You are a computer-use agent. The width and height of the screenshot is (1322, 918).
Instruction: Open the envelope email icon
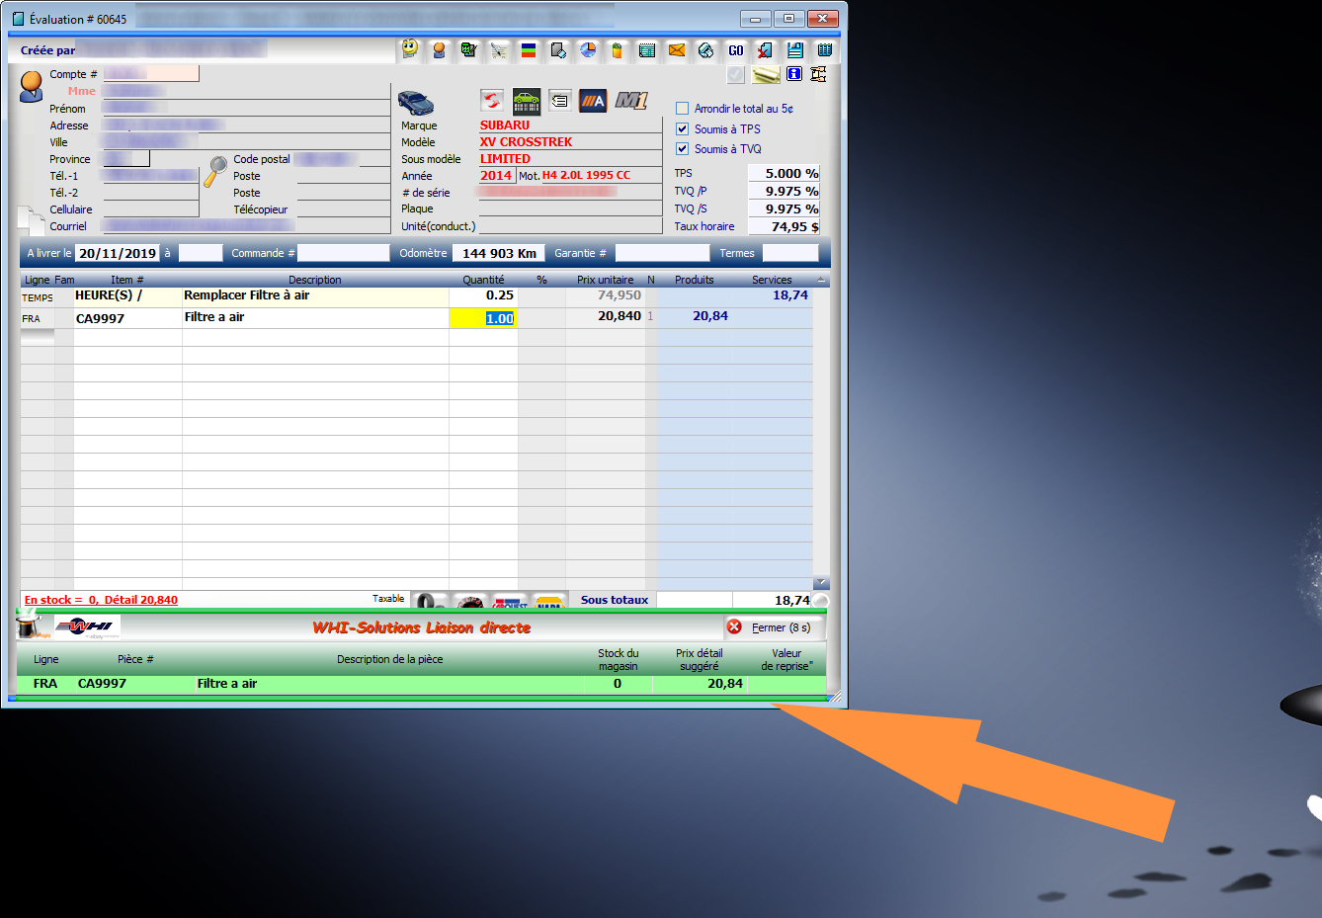click(677, 49)
